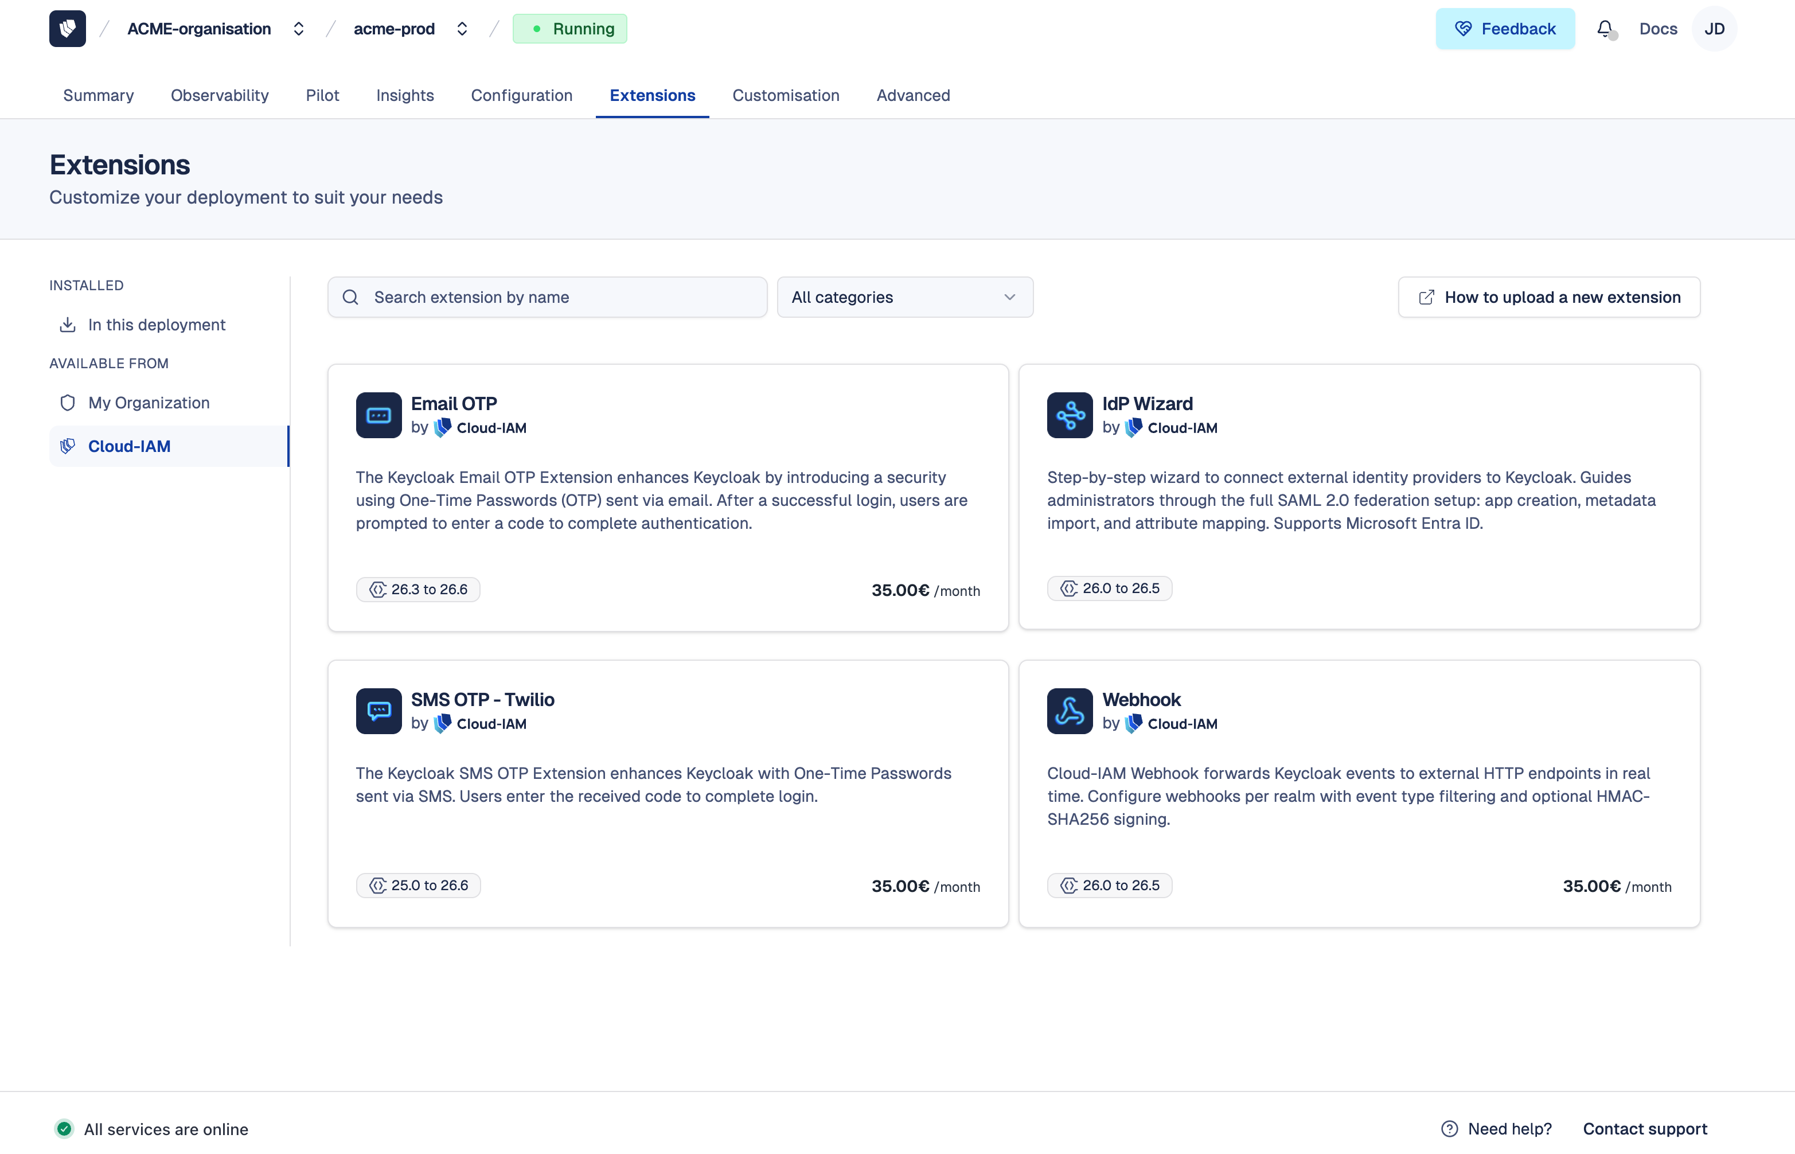
Task: Click How to upload a new extension
Action: 1550,298
